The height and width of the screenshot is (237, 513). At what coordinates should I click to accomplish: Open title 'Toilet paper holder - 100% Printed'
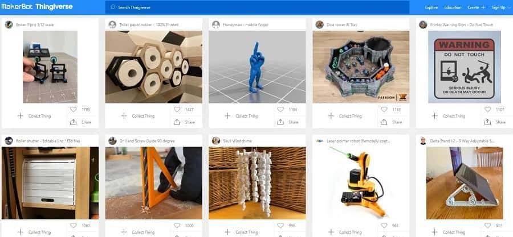click(x=149, y=25)
